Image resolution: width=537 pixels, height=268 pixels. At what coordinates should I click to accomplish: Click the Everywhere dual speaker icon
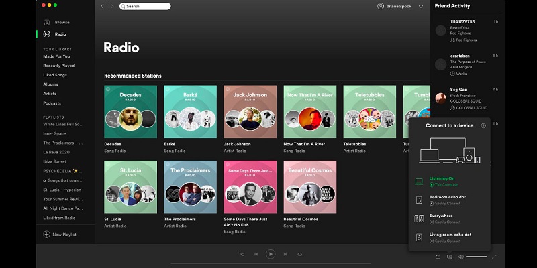click(419, 219)
